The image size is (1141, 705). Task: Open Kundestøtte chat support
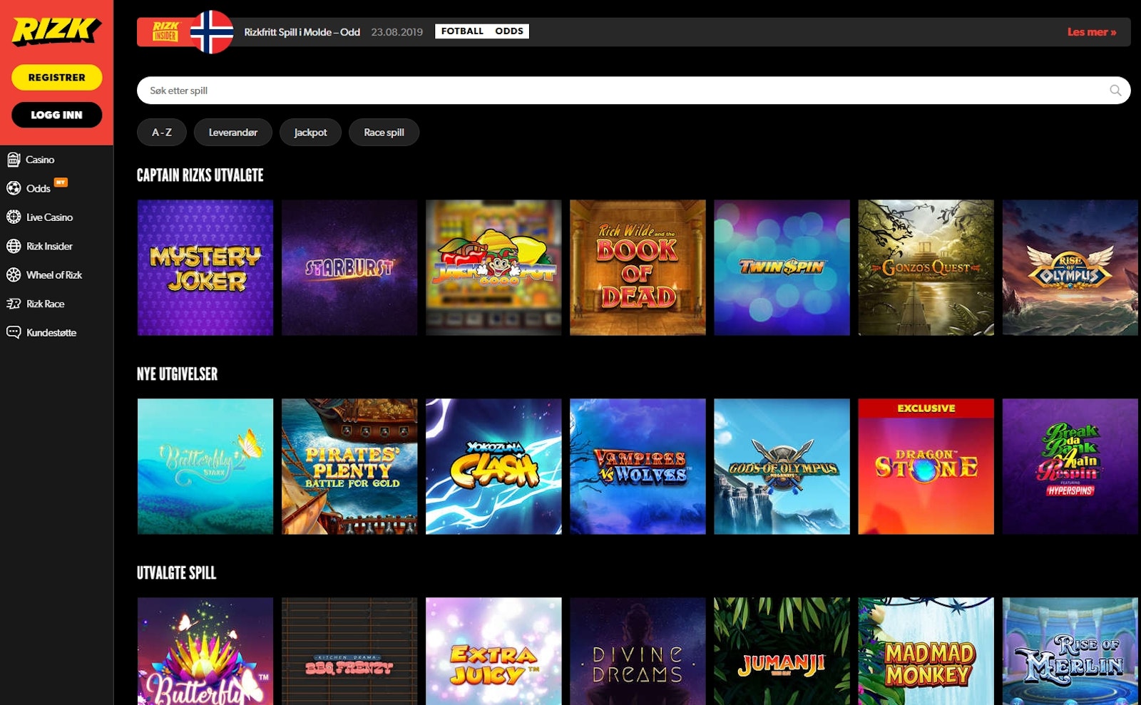(52, 332)
